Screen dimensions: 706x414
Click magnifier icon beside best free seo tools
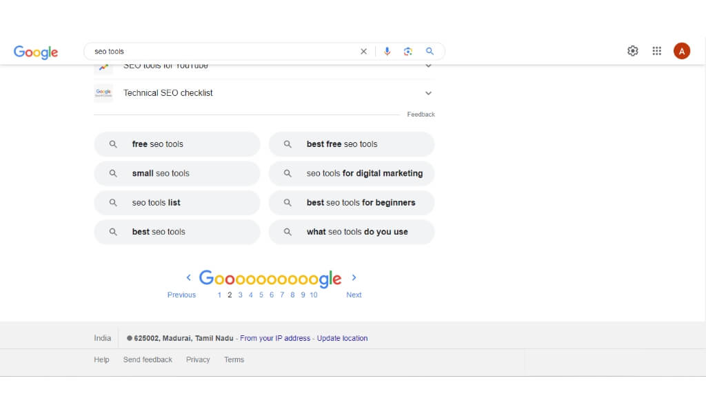[x=288, y=144]
